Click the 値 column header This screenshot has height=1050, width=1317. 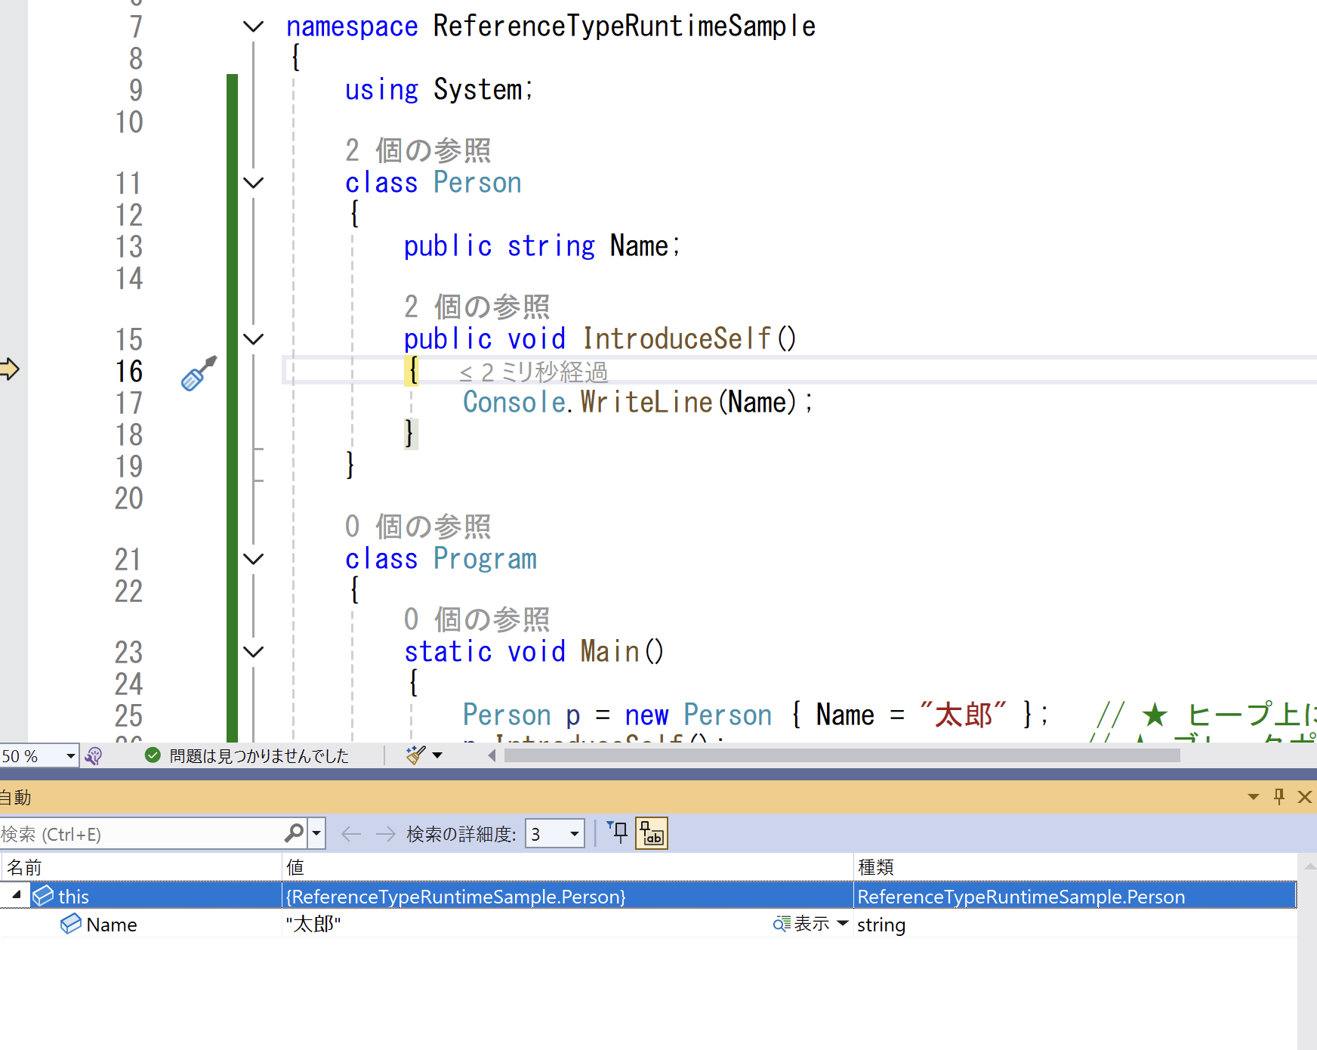tap(568, 867)
